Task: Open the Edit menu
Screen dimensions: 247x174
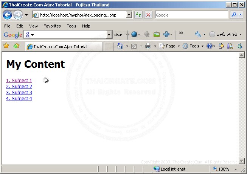Action: click(x=20, y=26)
